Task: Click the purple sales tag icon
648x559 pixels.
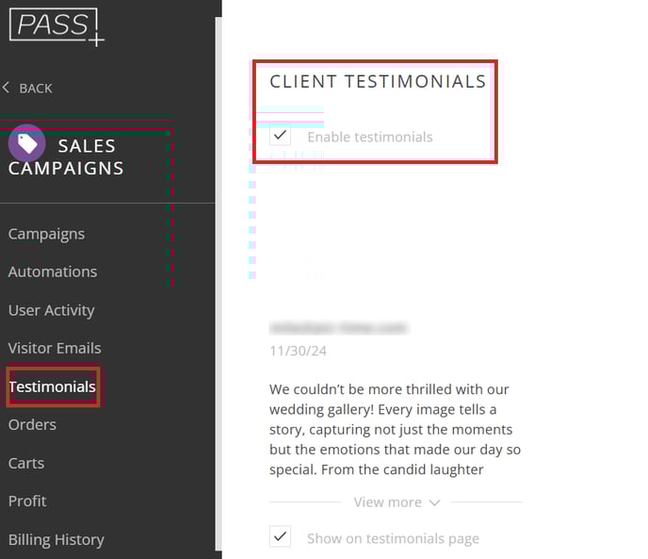Action: click(x=27, y=143)
